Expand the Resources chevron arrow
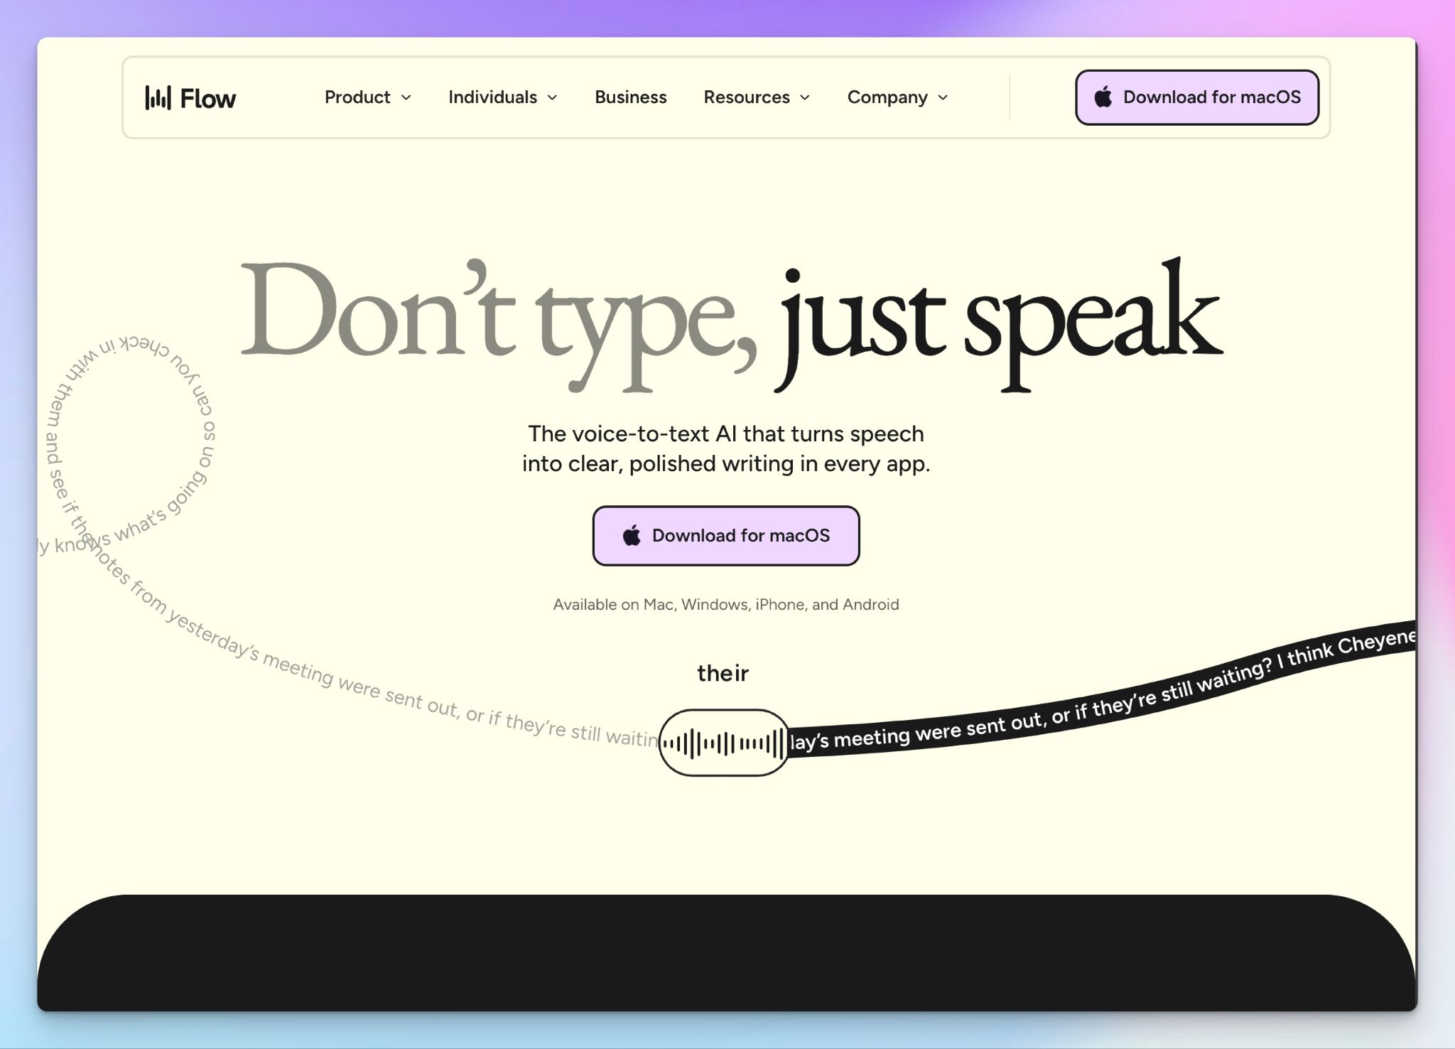This screenshot has height=1049, width=1455. (805, 98)
